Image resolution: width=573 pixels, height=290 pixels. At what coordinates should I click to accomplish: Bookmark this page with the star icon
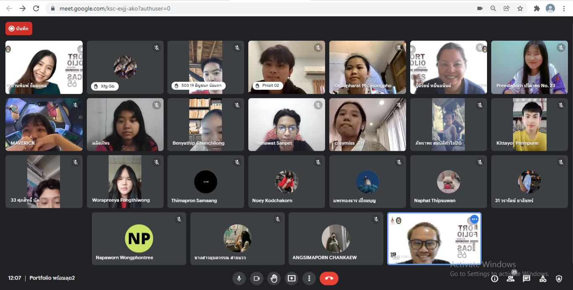pyautogui.click(x=520, y=8)
